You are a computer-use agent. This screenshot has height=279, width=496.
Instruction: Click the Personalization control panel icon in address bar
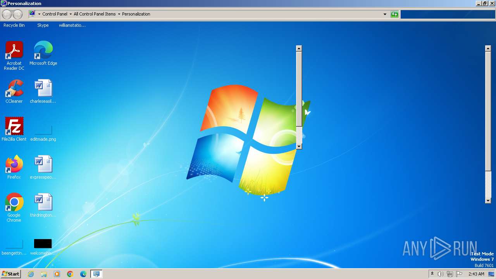point(33,14)
